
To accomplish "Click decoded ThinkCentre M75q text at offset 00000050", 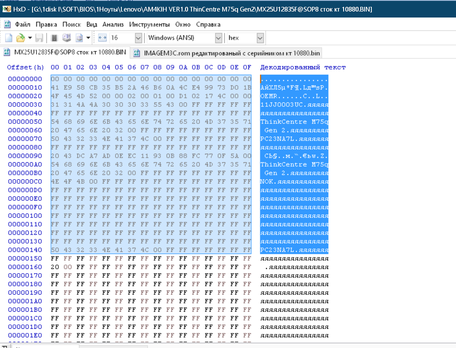I will click(294, 122).
